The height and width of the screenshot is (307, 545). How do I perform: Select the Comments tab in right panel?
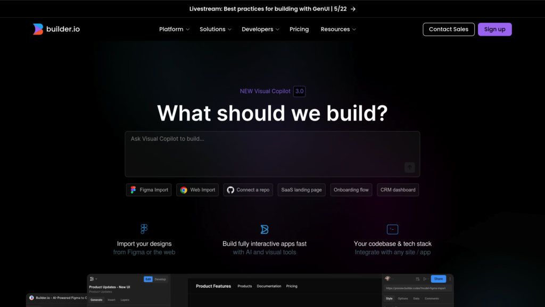(x=432, y=298)
